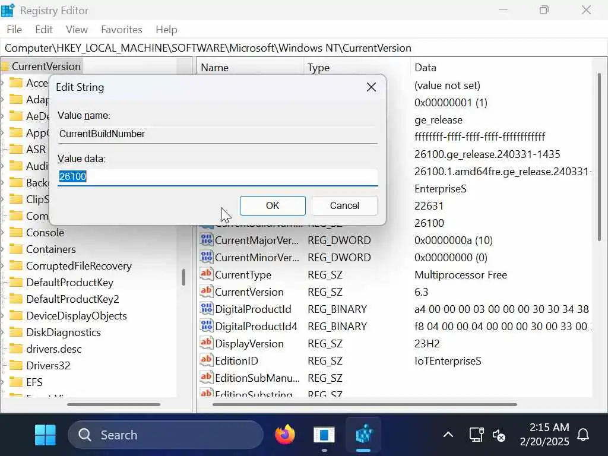Open the clock showing 2:15 AM

[x=544, y=434]
